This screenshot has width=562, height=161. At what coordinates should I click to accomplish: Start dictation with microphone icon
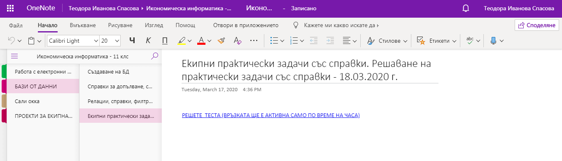point(493,41)
